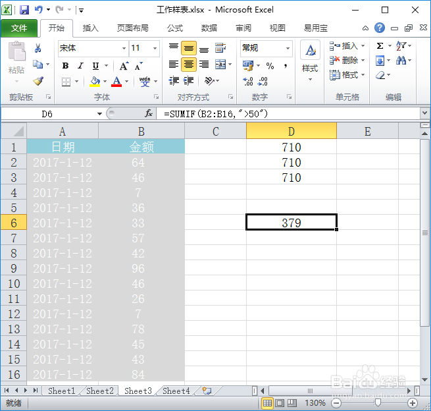
Task: Switch to Sheet4 worksheet tab
Action: pyautogui.click(x=176, y=391)
